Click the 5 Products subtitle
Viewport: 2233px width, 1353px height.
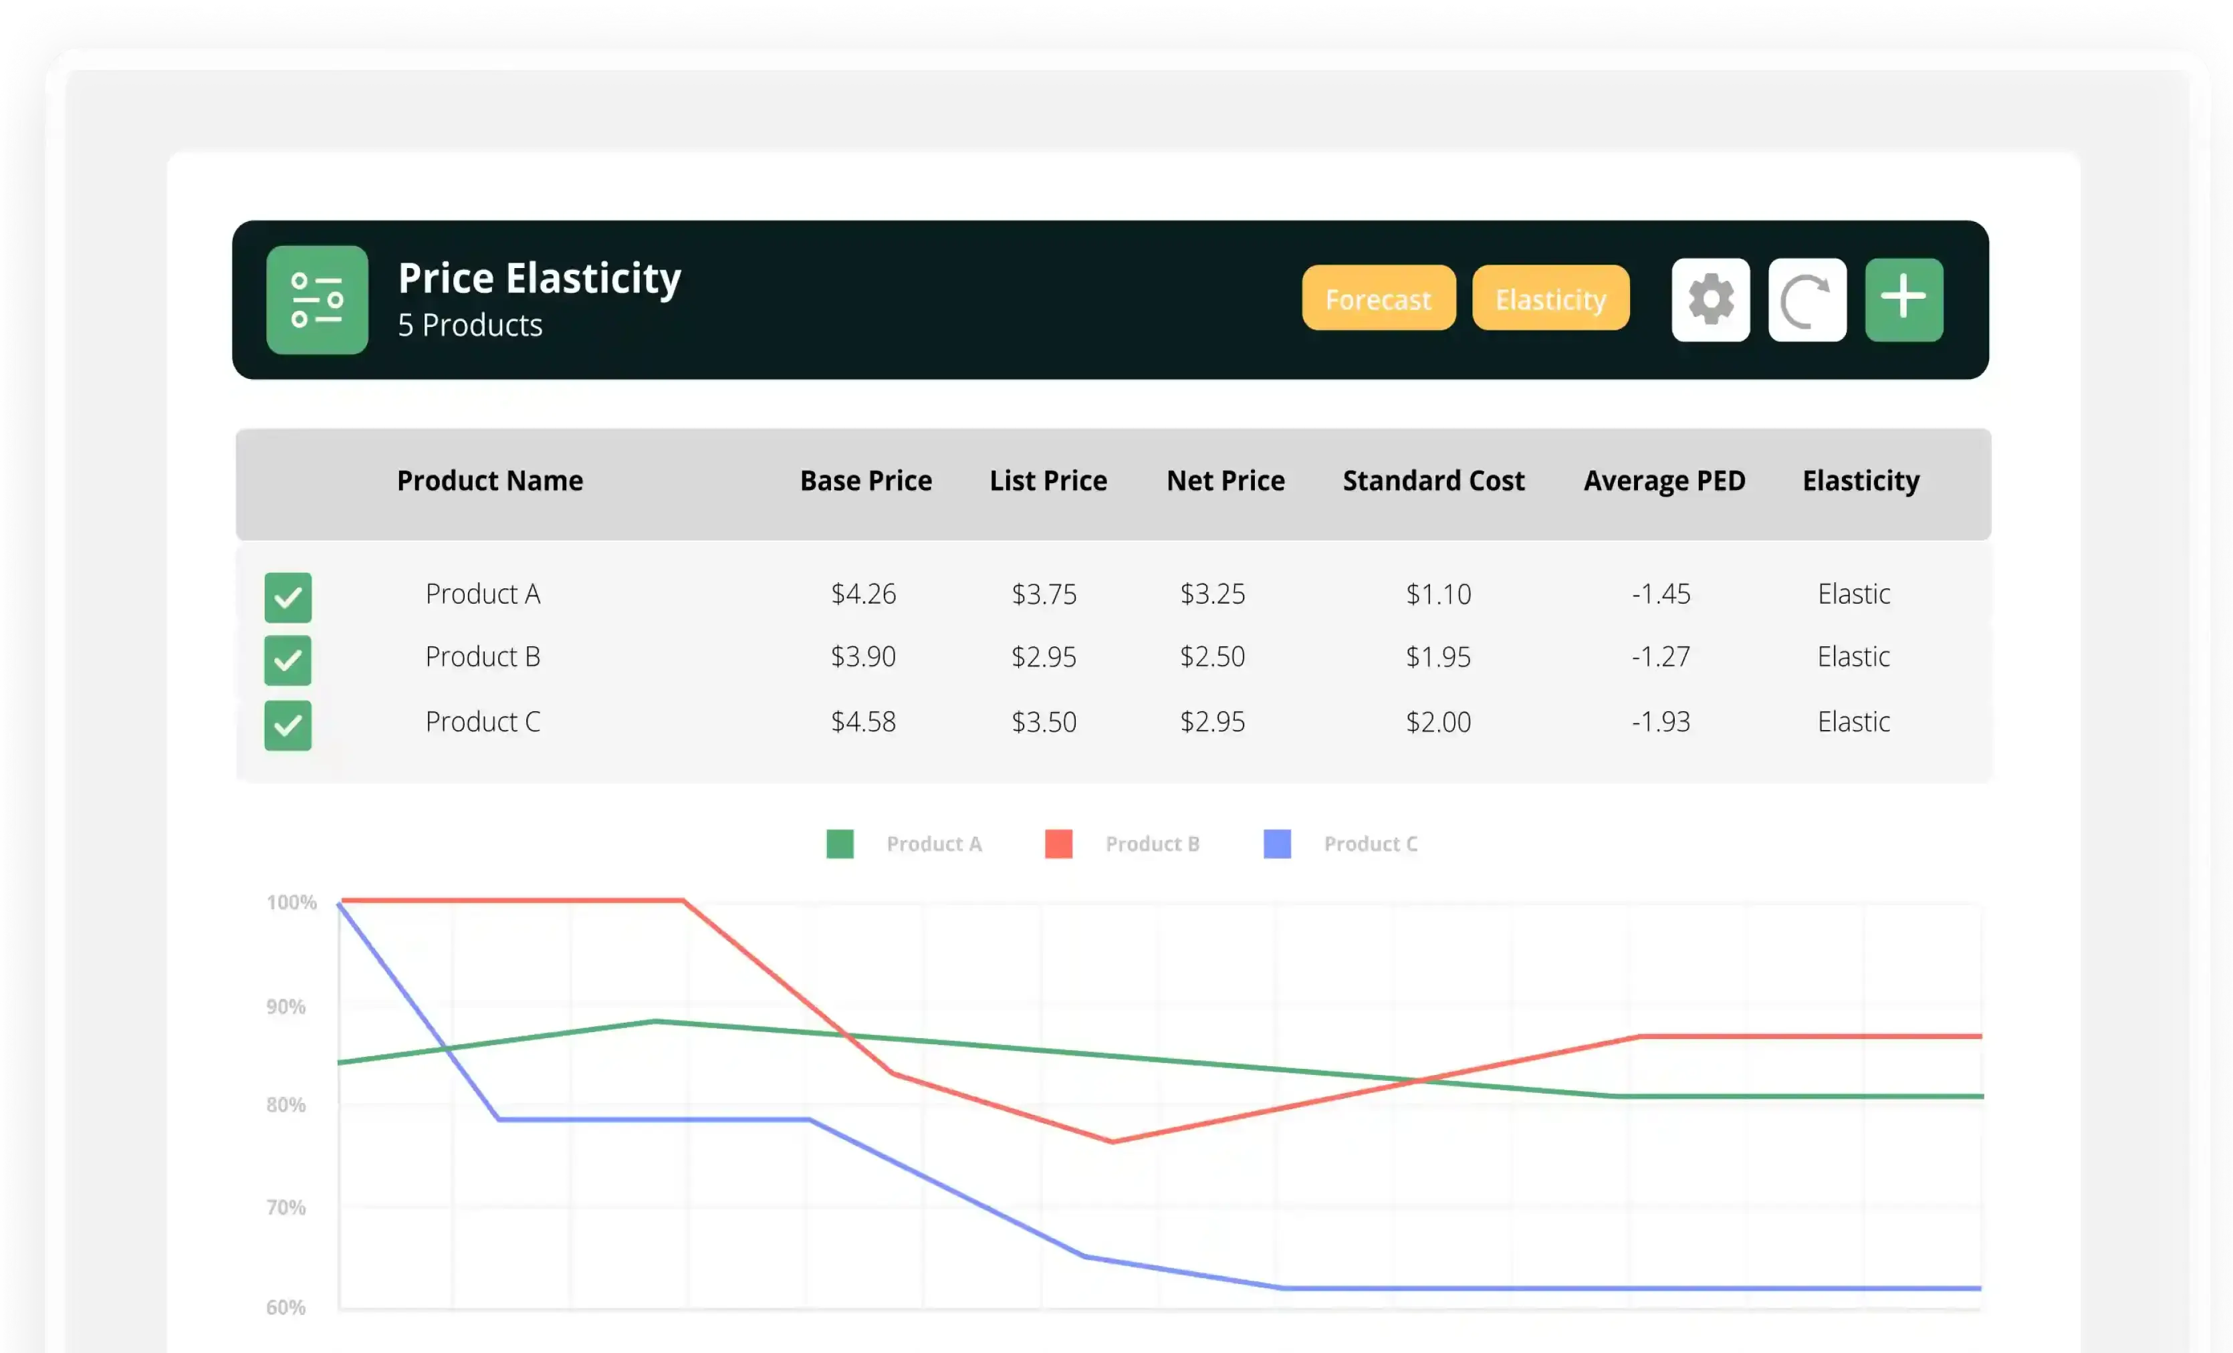469,324
